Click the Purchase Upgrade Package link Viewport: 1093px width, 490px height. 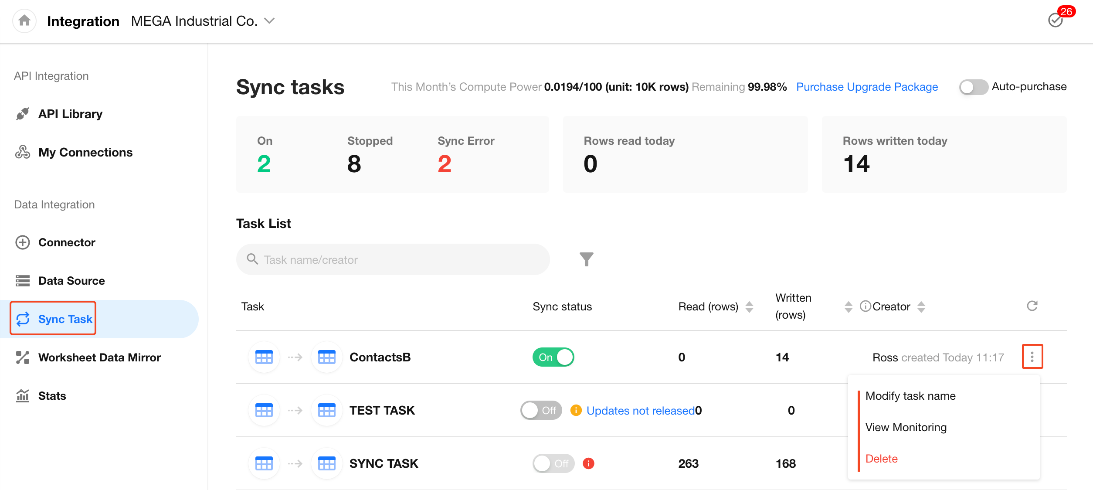click(867, 87)
